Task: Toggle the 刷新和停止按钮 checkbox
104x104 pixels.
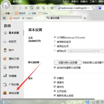Action: click(55, 95)
